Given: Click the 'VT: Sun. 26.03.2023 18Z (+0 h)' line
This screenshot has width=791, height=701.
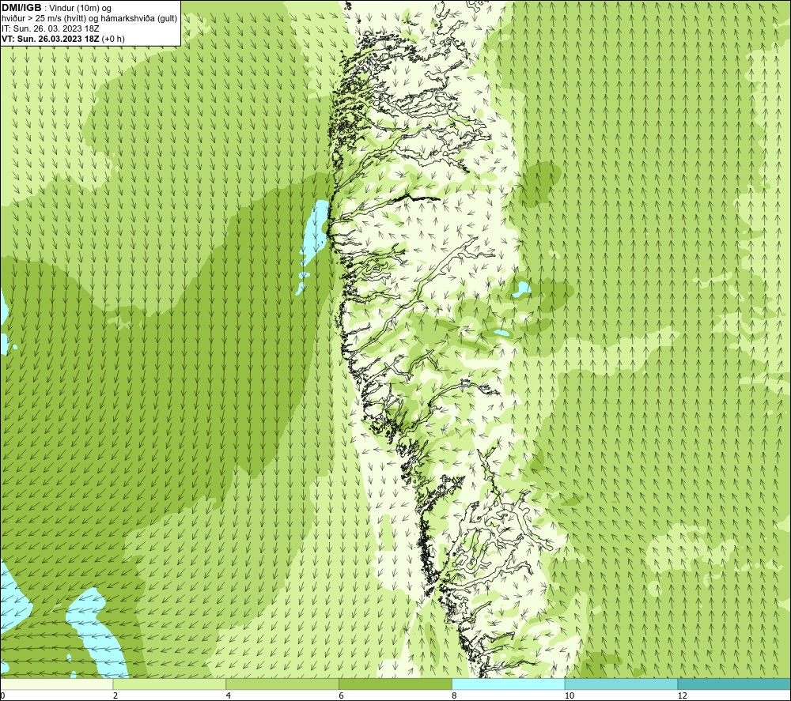Looking at the screenshot, I should click(63, 39).
